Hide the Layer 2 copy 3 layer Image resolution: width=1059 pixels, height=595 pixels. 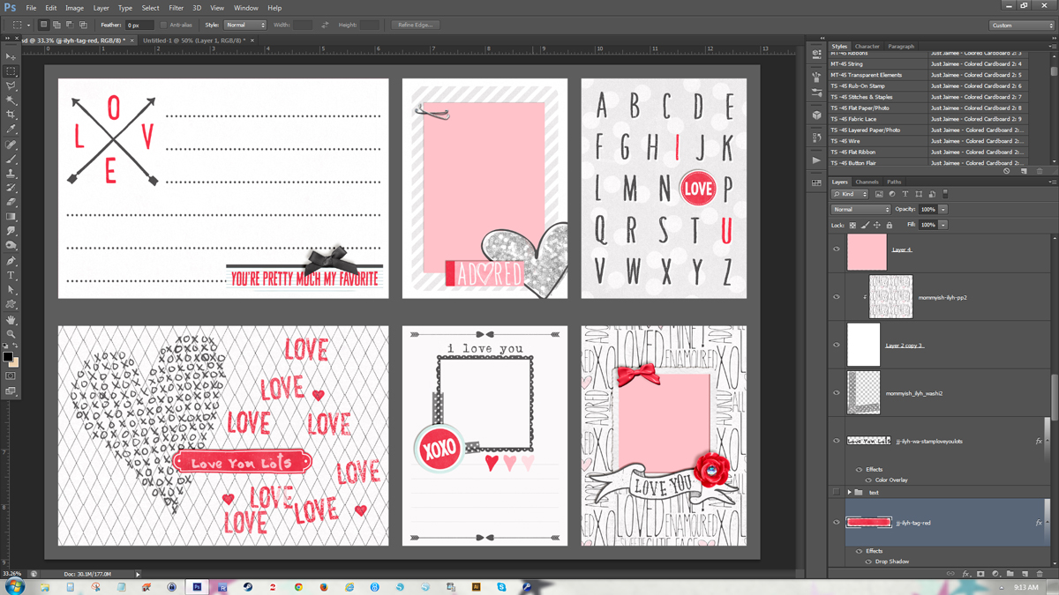click(x=837, y=345)
